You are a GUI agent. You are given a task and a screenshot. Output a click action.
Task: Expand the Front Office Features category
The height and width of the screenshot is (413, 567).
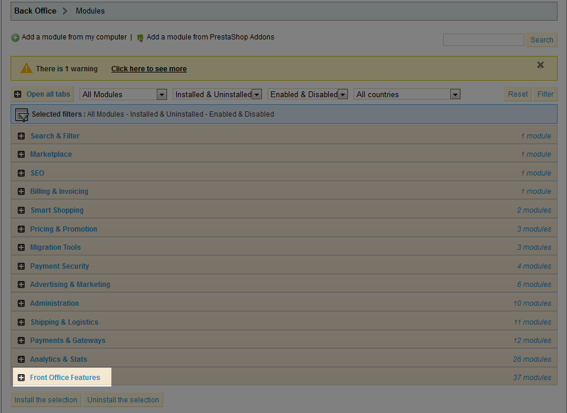pos(65,378)
